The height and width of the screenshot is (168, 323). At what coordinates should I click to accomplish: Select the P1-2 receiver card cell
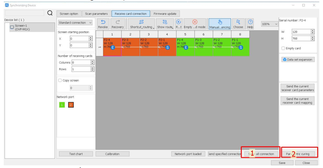coord(222,47)
